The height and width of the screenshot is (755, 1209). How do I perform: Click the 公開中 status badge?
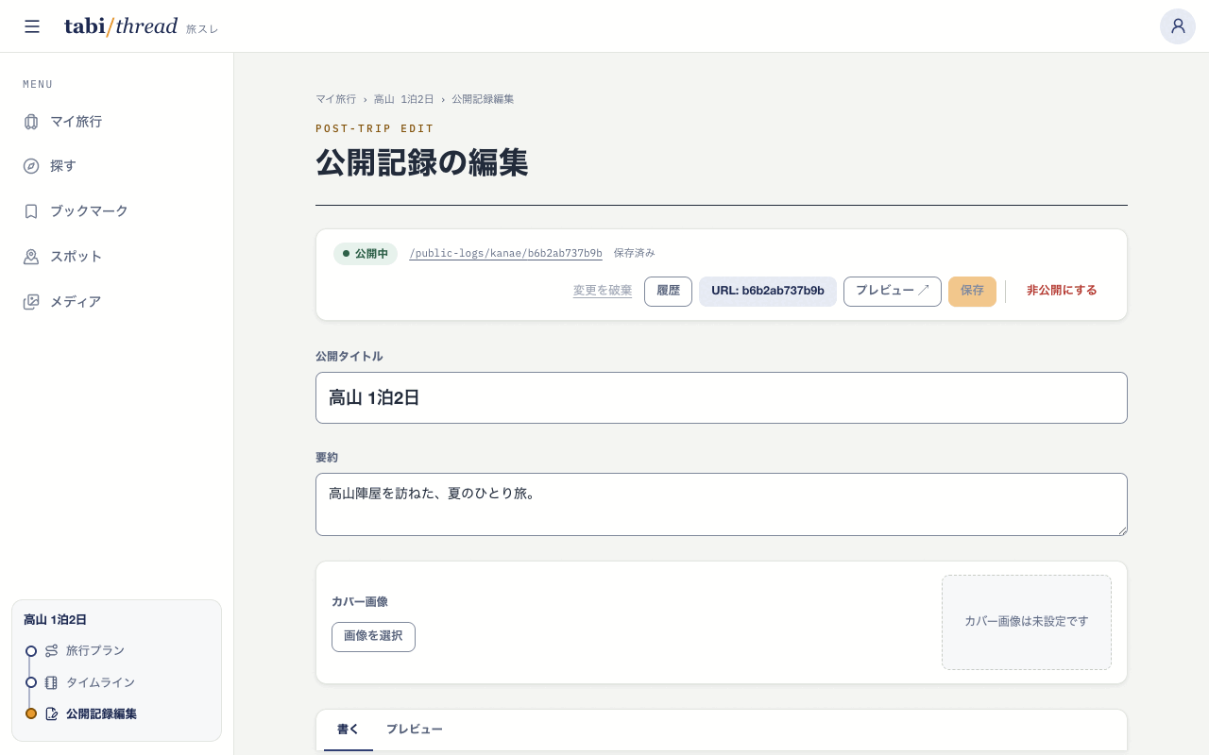coord(366,254)
